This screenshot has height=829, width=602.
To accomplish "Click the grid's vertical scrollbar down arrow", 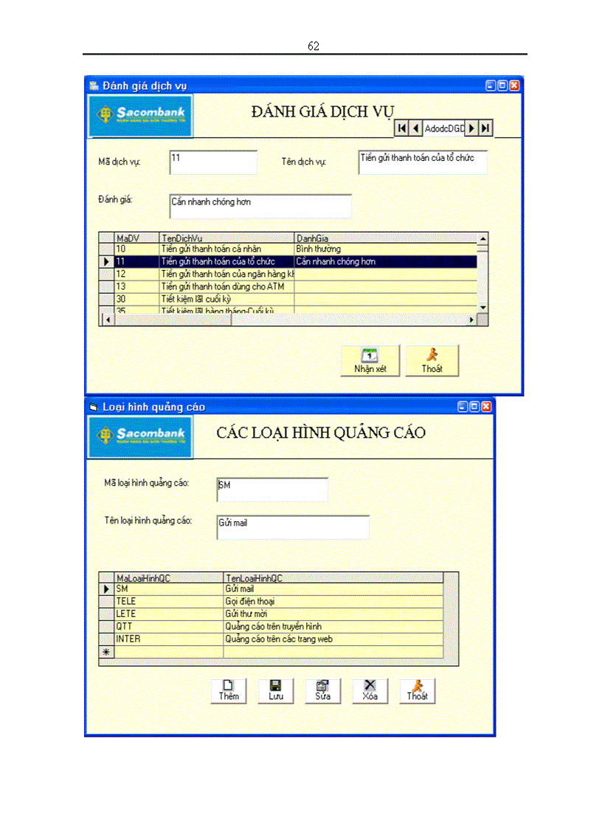I will 482,309.
